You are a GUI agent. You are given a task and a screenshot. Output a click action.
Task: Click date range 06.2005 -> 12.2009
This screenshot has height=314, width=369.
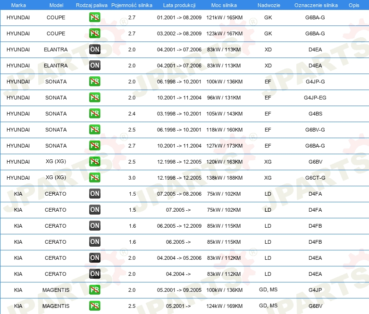point(179,226)
